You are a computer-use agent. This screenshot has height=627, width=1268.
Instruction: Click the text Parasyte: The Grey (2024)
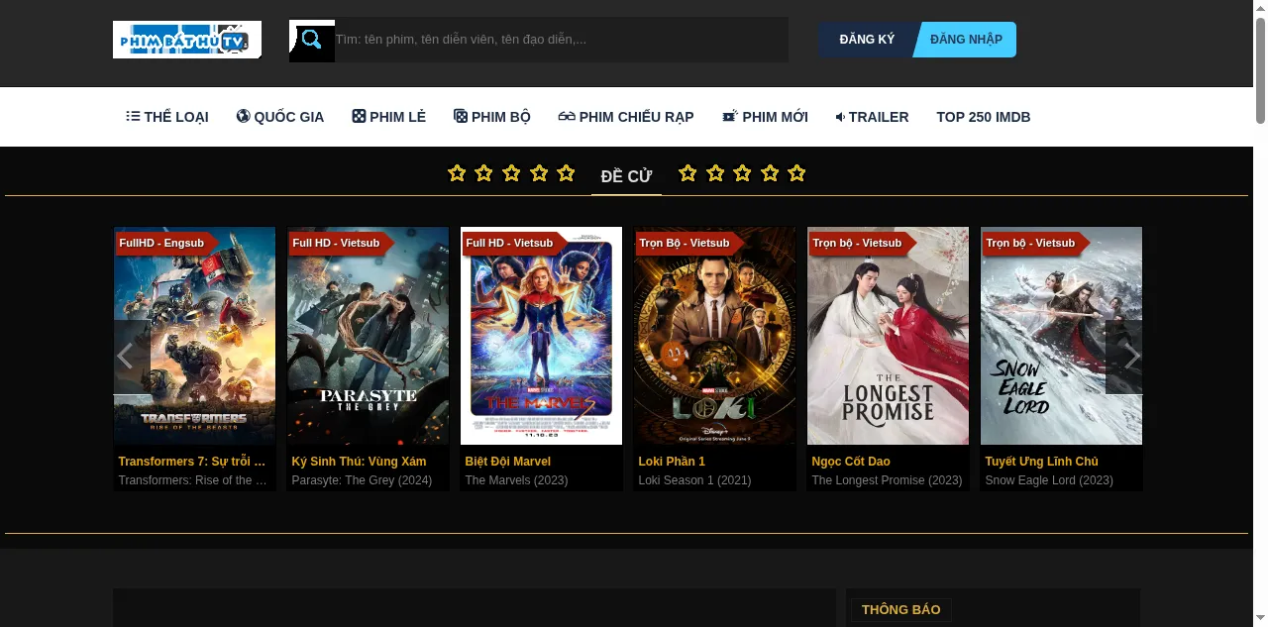[362, 480]
